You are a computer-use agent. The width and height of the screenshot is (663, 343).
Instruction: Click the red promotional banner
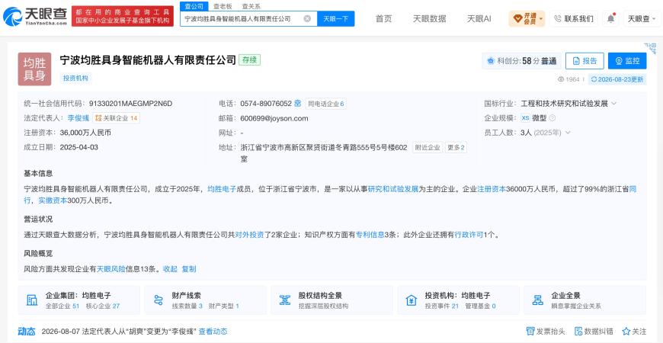123,16
